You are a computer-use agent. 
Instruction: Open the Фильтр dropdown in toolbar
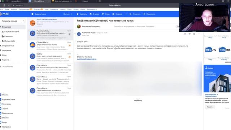click(x=67, y=14)
